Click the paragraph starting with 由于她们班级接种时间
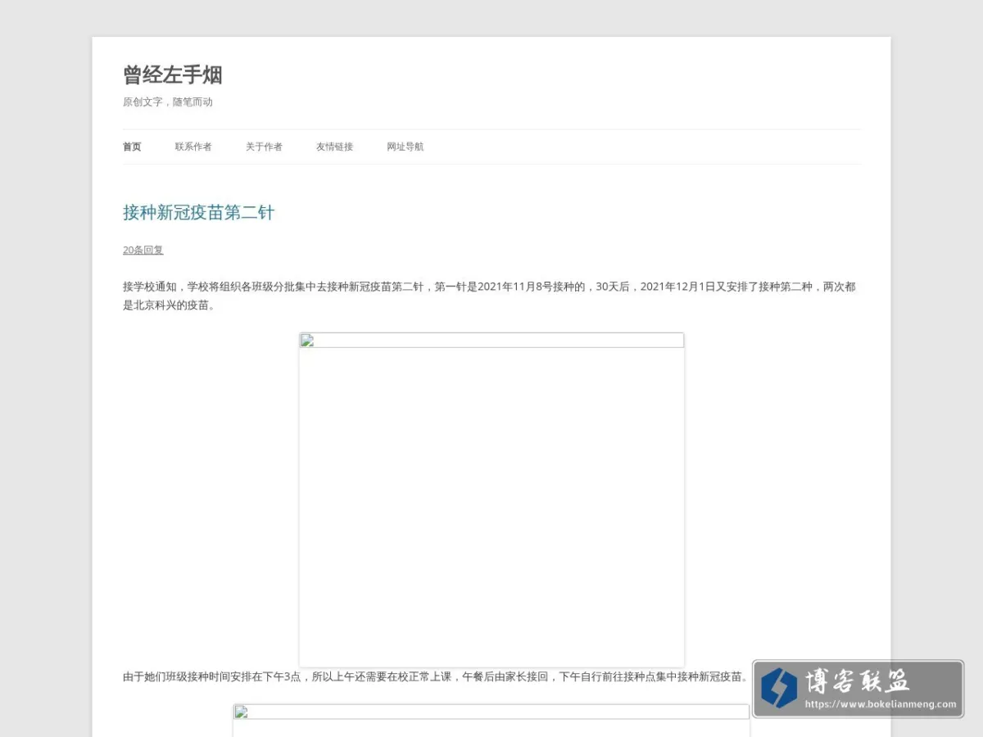The width and height of the screenshot is (983, 737). click(436, 677)
